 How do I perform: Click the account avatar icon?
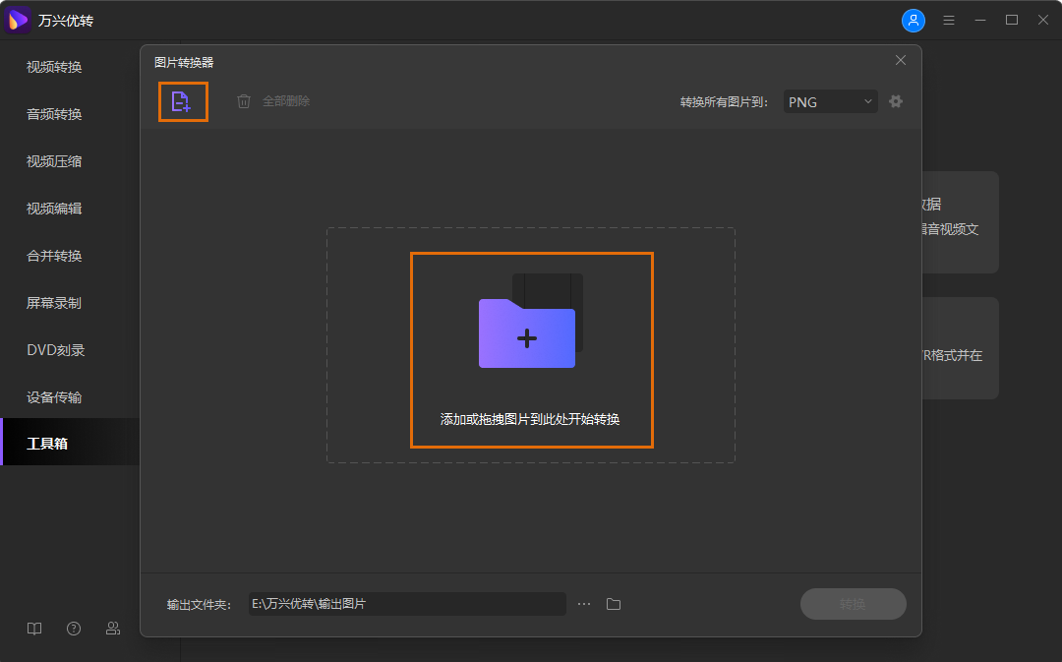[914, 20]
